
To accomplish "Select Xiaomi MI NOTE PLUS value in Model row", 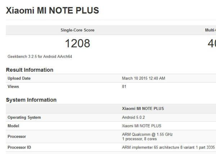I will click(141, 126).
